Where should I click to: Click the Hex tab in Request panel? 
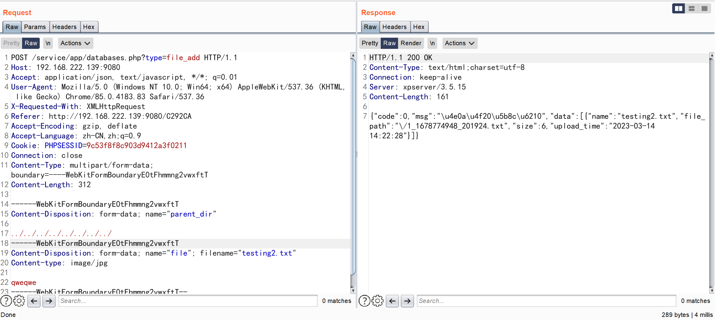click(x=89, y=27)
